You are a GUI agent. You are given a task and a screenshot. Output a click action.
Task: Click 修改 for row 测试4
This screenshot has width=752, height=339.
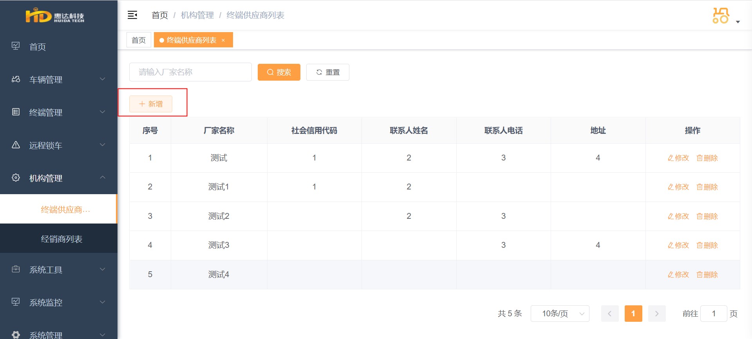tap(678, 274)
